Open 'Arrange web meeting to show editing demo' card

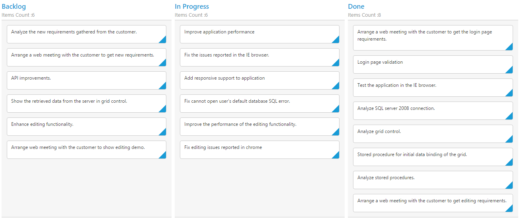click(x=78, y=147)
